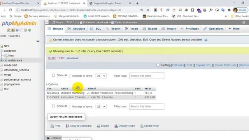Collapse navigation panel link icon

pos(38,41)
